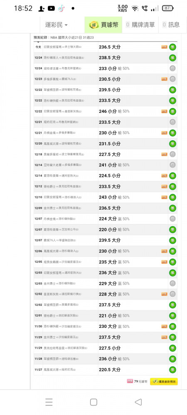Click the orange badge in the 12/18 227.5 大分 row

164,154
